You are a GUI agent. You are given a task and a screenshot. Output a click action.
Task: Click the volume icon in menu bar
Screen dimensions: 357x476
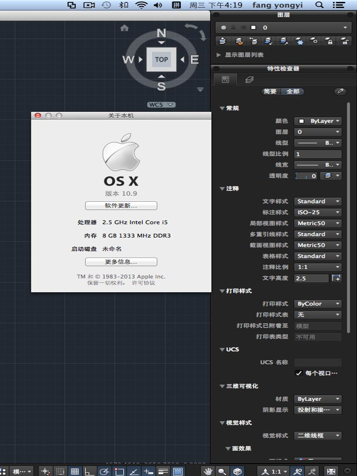(x=158, y=5)
